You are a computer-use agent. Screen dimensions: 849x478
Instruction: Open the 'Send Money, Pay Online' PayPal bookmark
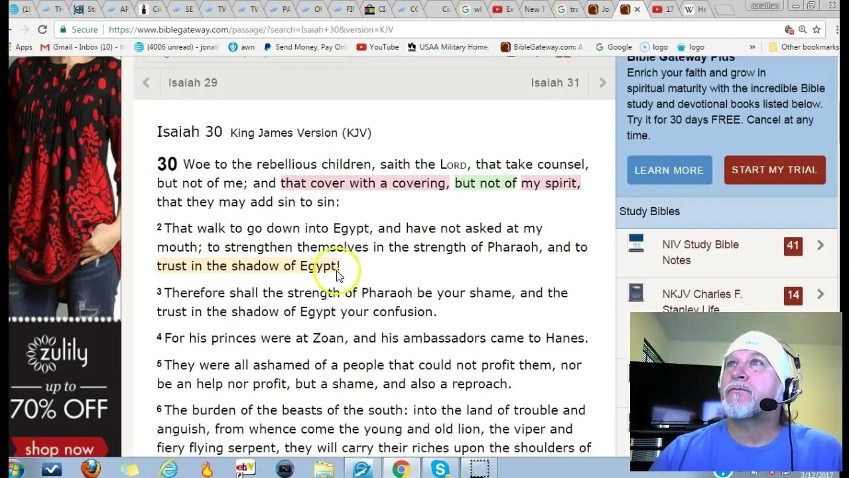(x=305, y=47)
